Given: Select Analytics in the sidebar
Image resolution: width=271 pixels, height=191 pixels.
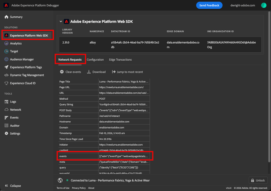Looking at the screenshot, I should tap(16, 43).
